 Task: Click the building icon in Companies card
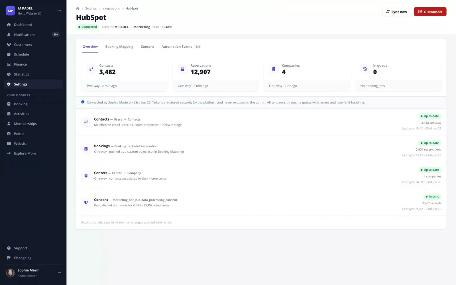tap(274, 69)
